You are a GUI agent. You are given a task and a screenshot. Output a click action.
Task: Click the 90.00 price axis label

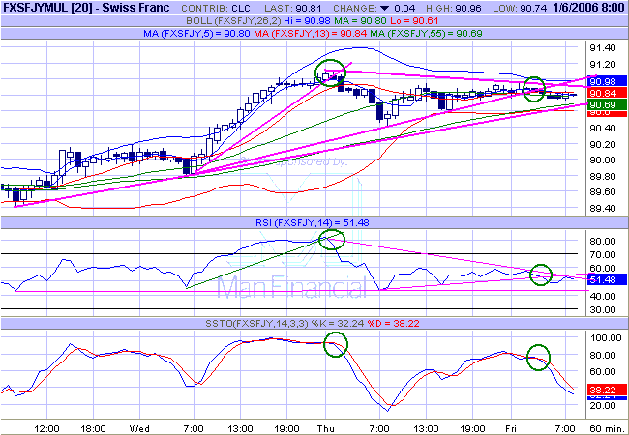tap(603, 159)
